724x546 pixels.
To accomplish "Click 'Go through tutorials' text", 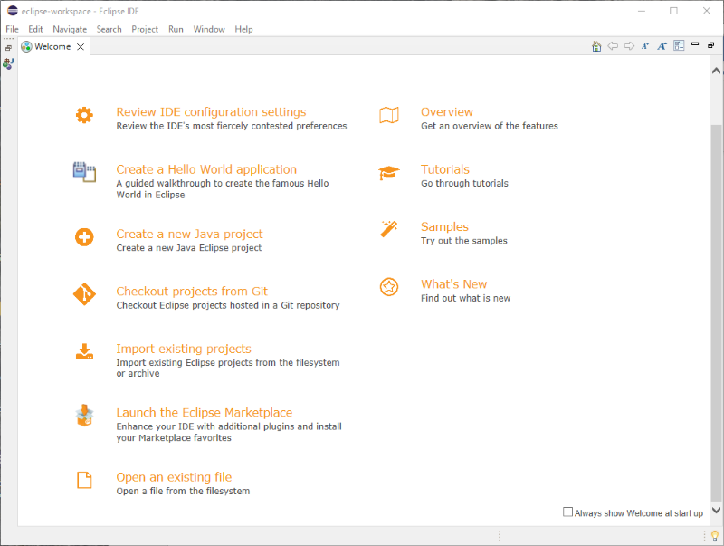I will (x=464, y=183).
